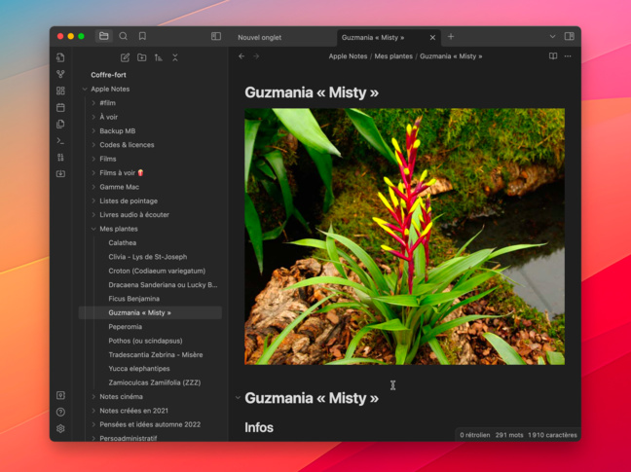Image resolution: width=631 pixels, height=472 pixels.
Task: Switch to the Nouvel onglet tab
Action: click(260, 37)
